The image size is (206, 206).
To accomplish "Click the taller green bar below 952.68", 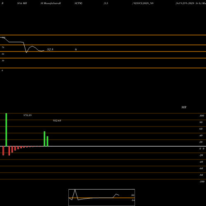I will click(x=44, y=139).
